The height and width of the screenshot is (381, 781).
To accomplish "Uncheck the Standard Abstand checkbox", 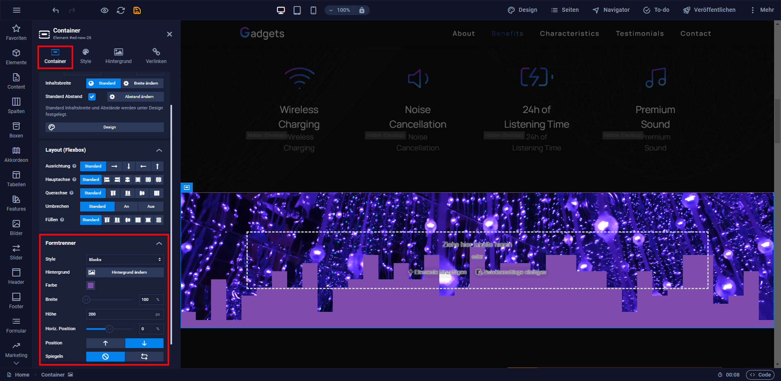I will [92, 97].
